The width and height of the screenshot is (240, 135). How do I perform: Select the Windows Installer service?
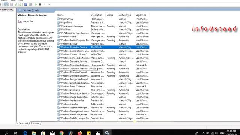103,104
